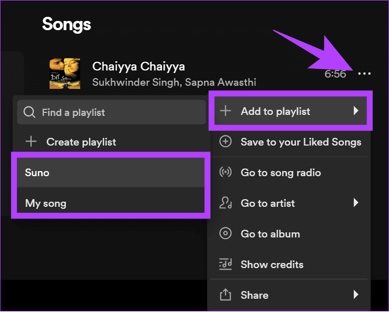Click the plus icon next to Create playlist
Image resolution: width=389 pixels, height=312 pixels.
(31, 141)
